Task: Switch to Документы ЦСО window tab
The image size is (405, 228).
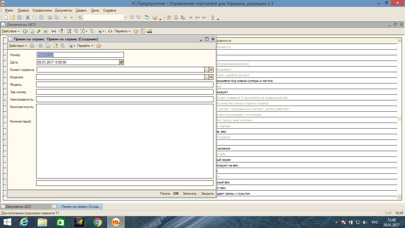Action: click(26, 207)
